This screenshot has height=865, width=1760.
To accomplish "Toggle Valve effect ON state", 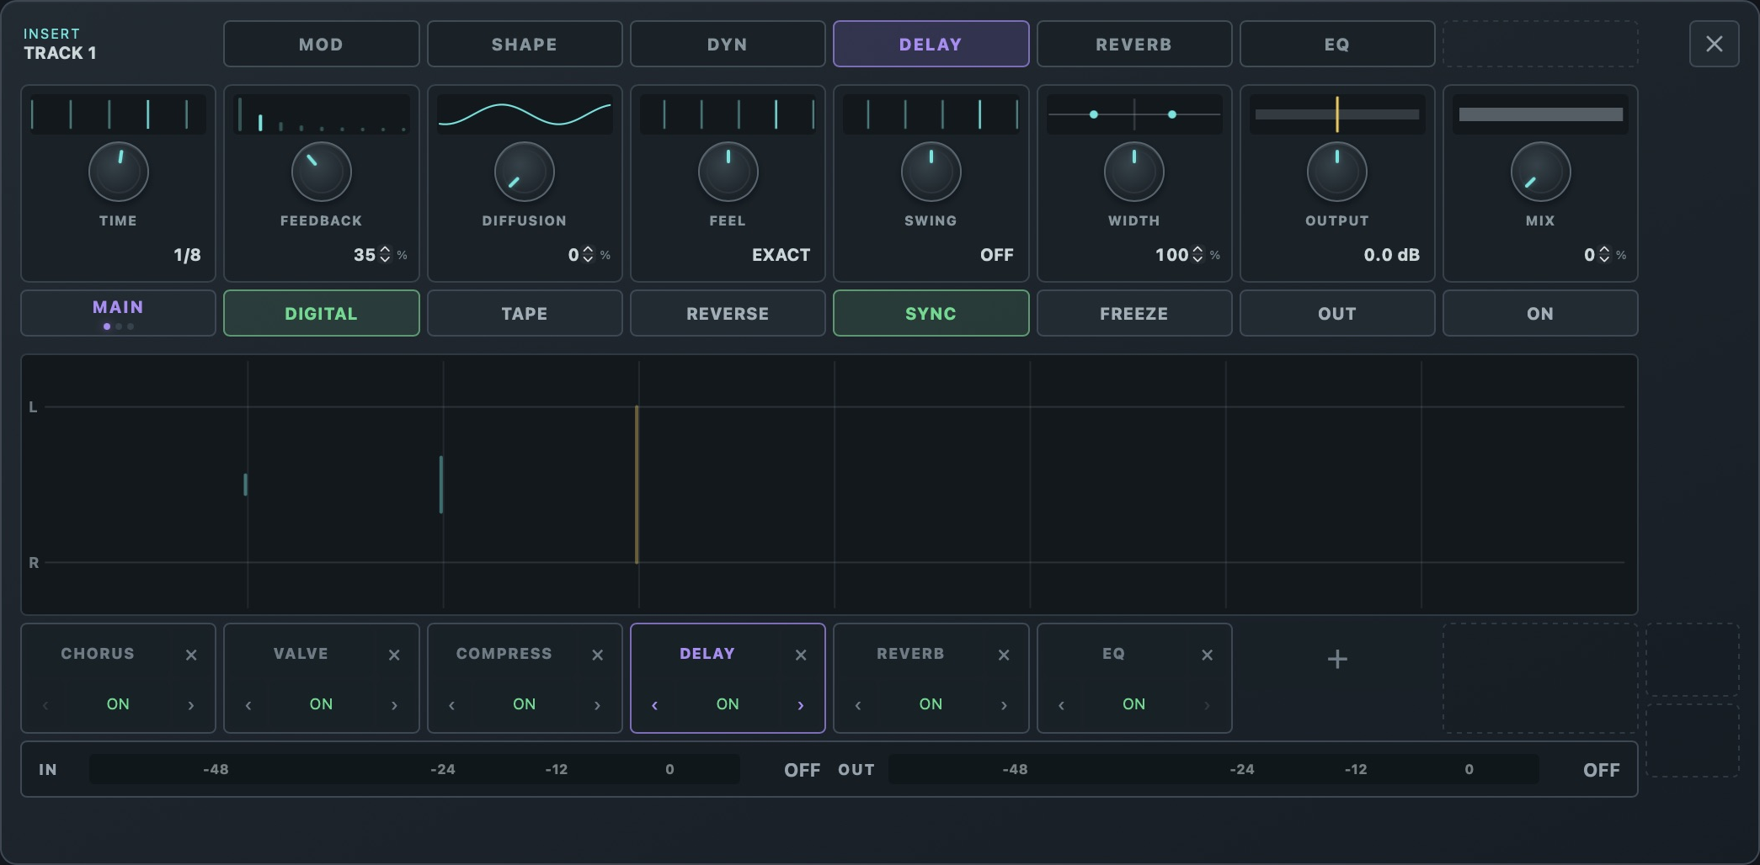I will pos(321,704).
